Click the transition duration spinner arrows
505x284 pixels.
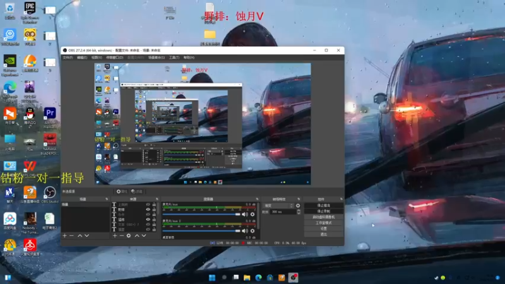[x=299, y=212]
